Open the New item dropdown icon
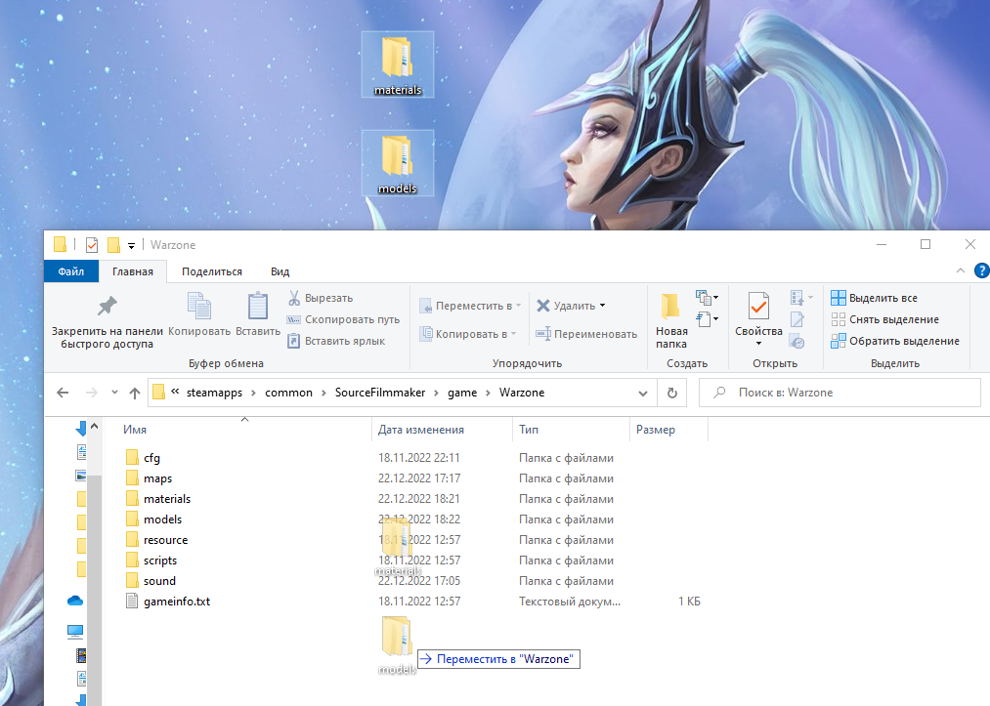 click(x=707, y=297)
